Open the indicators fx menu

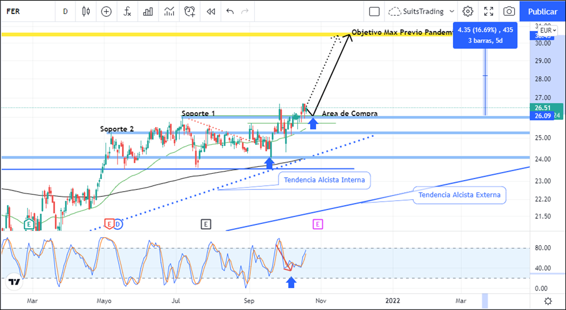(127, 11)
